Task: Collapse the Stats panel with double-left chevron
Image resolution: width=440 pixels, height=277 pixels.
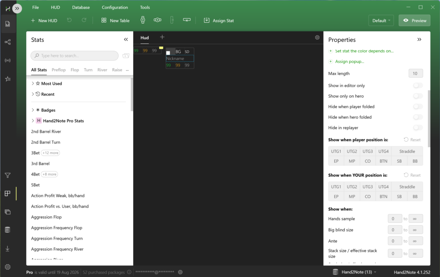Action: 126,40
